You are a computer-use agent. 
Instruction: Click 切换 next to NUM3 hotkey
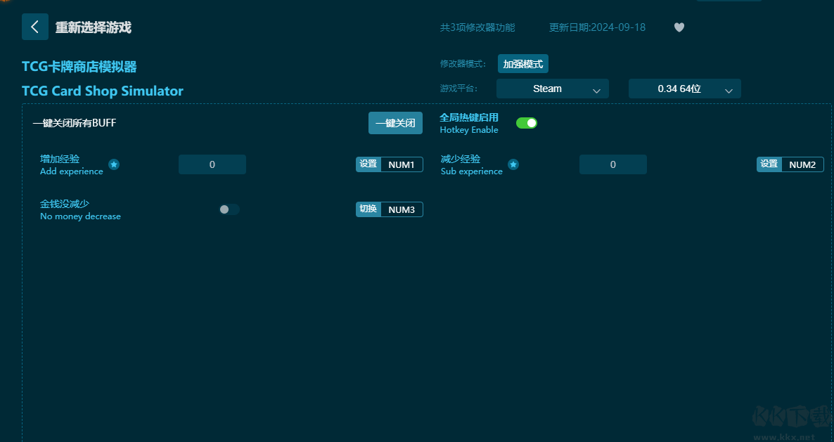368,209
